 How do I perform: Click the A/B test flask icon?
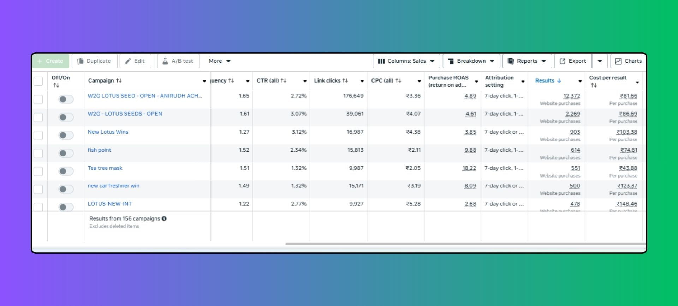(165, 61)
